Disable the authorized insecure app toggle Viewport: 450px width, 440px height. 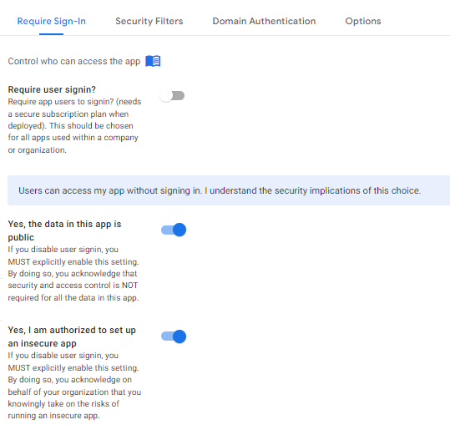(x=174, y=336)
